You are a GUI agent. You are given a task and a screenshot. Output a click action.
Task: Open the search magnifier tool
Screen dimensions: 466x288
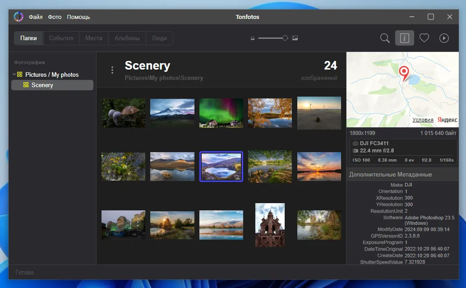click(x=385, y=38)
